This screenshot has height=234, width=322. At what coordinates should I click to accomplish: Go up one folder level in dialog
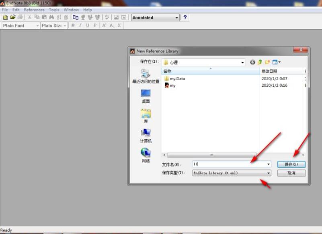[x=260, y=62]
